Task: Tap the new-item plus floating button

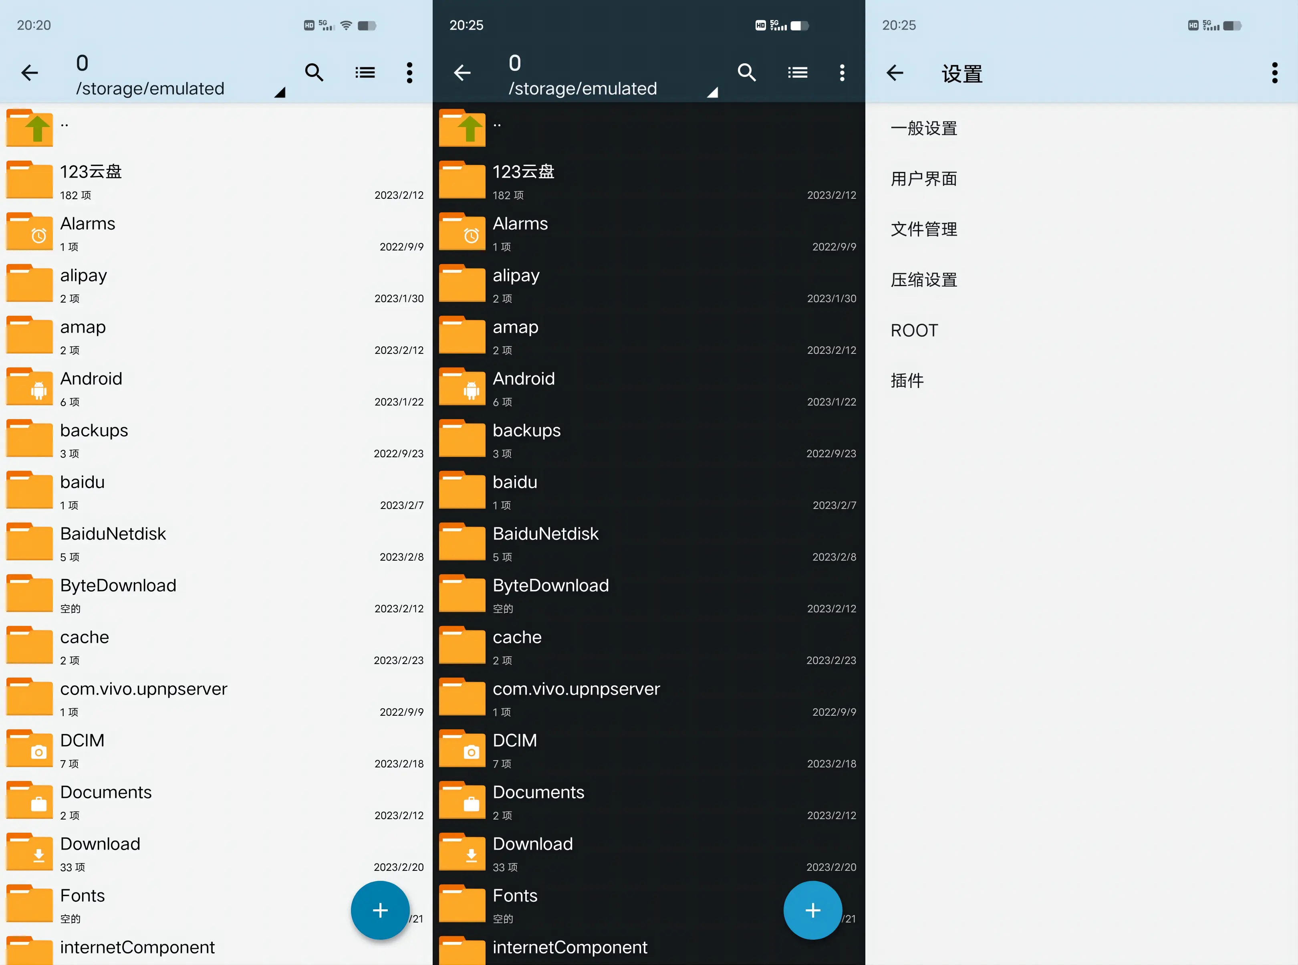Action: (380, 910)
